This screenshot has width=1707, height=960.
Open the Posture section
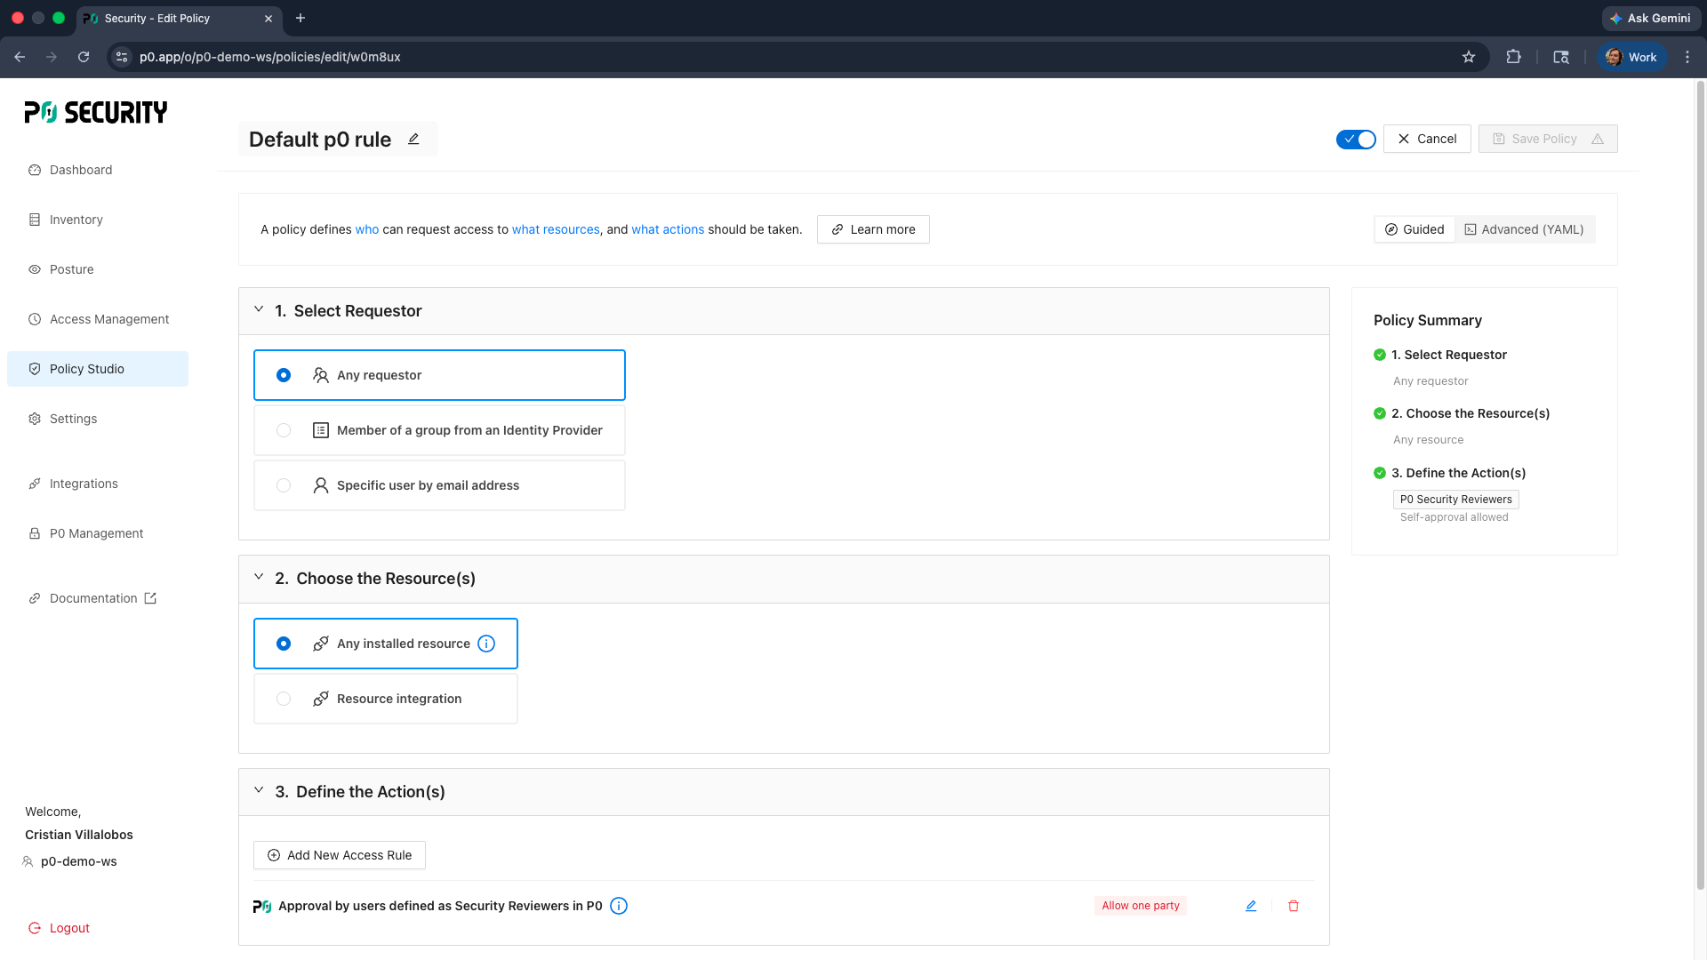coord(72,269)
